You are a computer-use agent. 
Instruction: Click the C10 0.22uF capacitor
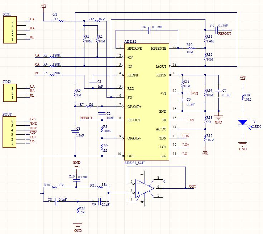[x=76, y=180]
